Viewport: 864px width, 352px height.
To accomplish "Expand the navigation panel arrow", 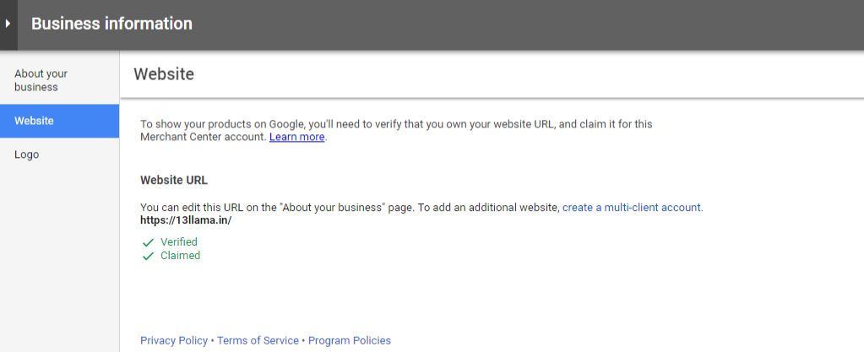I will (x=8, y=24).
